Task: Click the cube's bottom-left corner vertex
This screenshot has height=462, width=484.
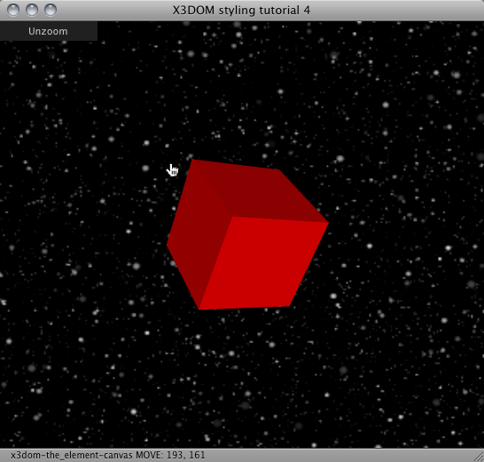Action: click(199, 309)
